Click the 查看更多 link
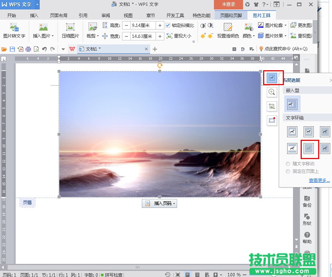The image size is (332, 277). 319,180
